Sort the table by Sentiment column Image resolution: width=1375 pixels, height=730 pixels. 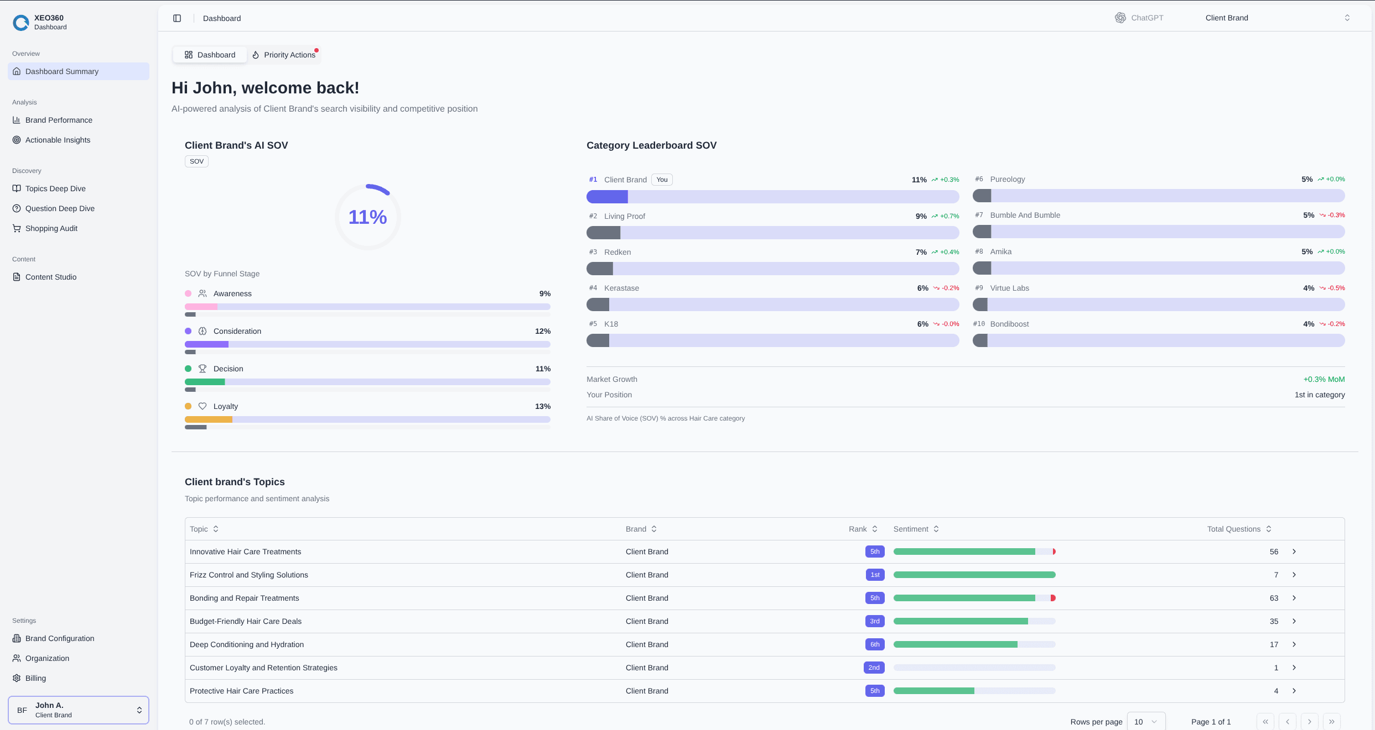pos(916,529)
